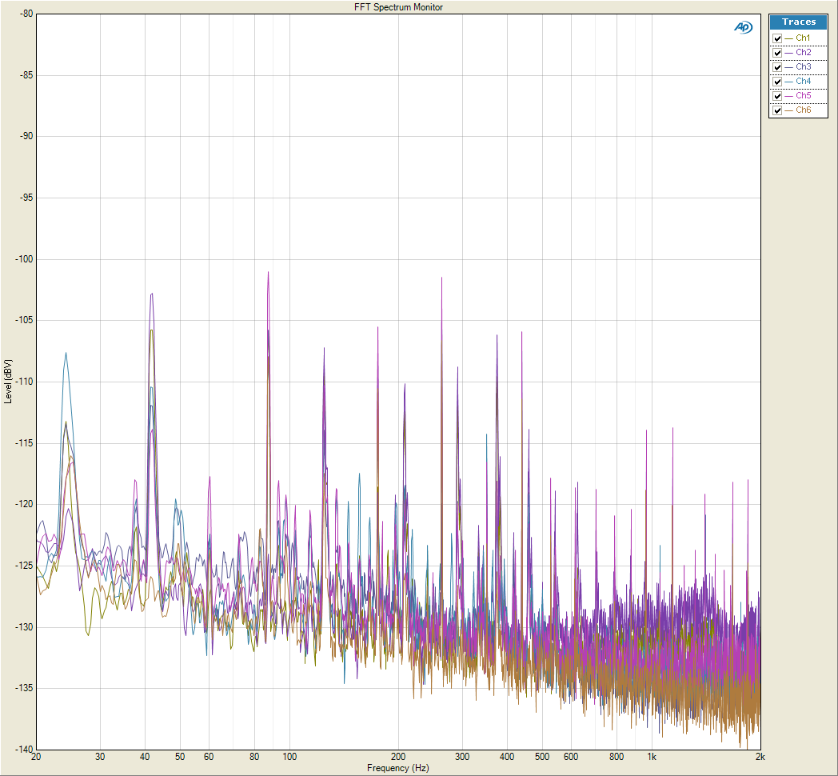Toggle Ch5 trace visibility checkbox
838x776 pixels.
(x=777, y=96)
